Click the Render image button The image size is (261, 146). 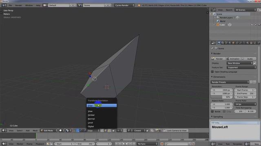[218, 59]
